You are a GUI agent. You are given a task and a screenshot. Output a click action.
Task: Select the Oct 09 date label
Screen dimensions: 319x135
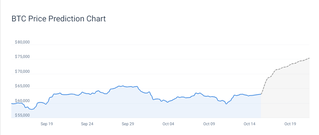coord(209,124)
